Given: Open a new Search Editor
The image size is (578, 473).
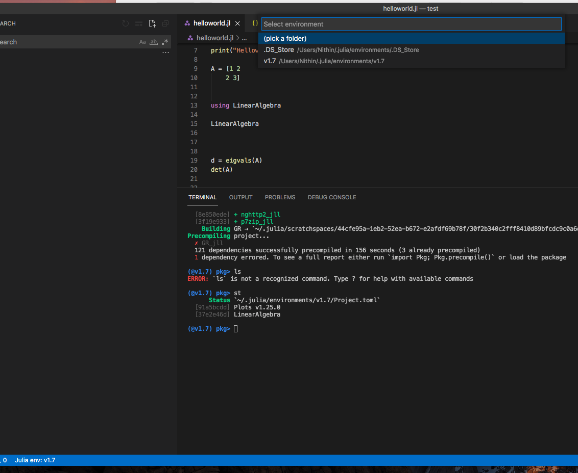Looking at the screenshot, I should 152,23.
